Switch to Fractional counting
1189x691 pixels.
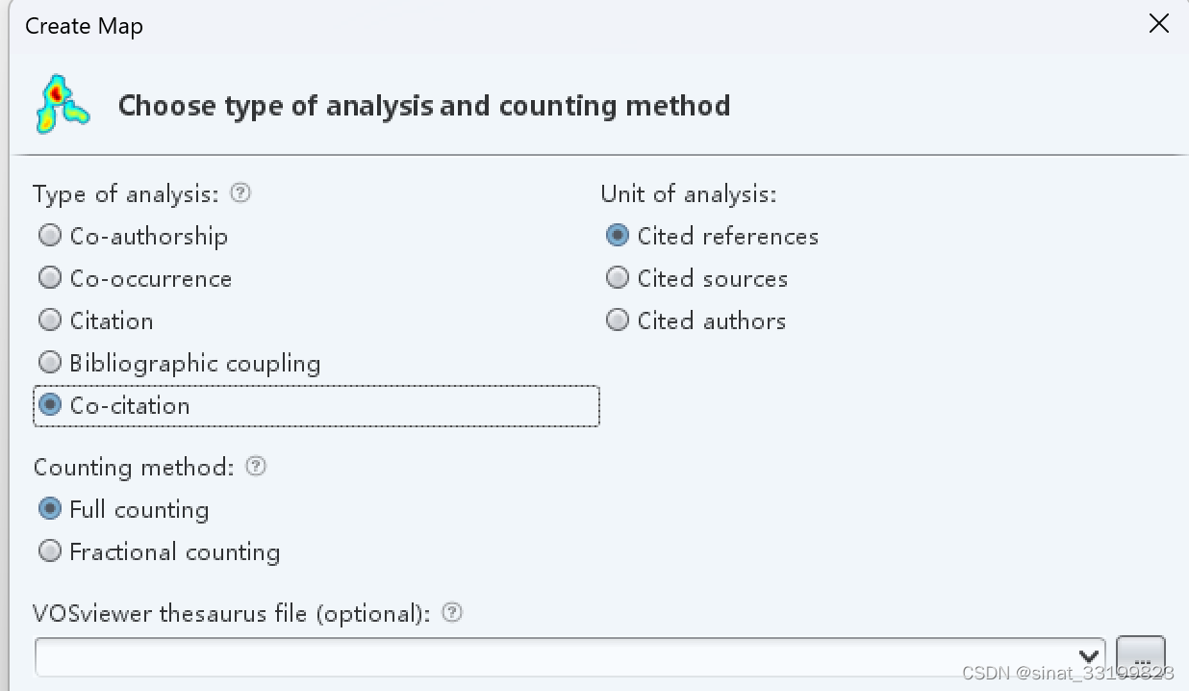(50, 551)
